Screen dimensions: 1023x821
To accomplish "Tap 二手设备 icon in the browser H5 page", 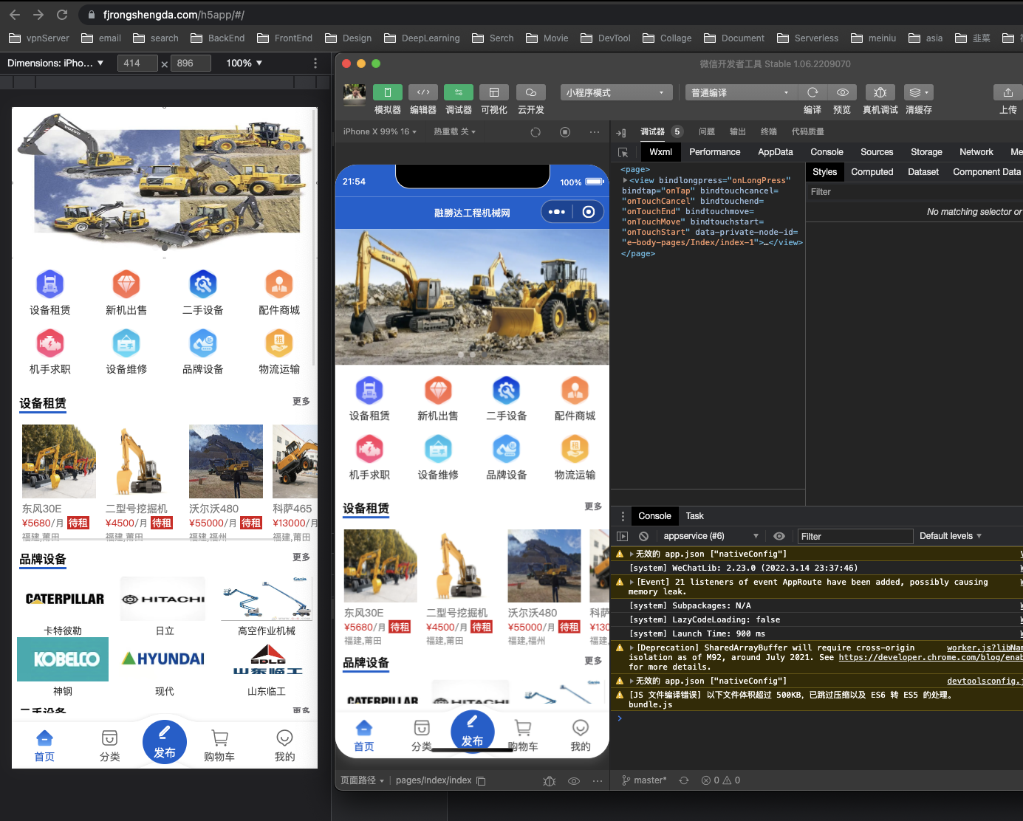I will click(x=203, y=284).
